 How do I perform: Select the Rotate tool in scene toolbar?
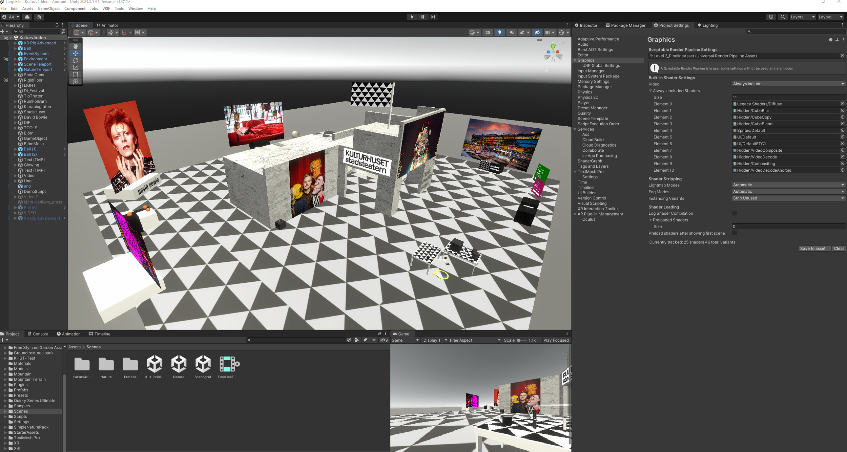point(76,60)
